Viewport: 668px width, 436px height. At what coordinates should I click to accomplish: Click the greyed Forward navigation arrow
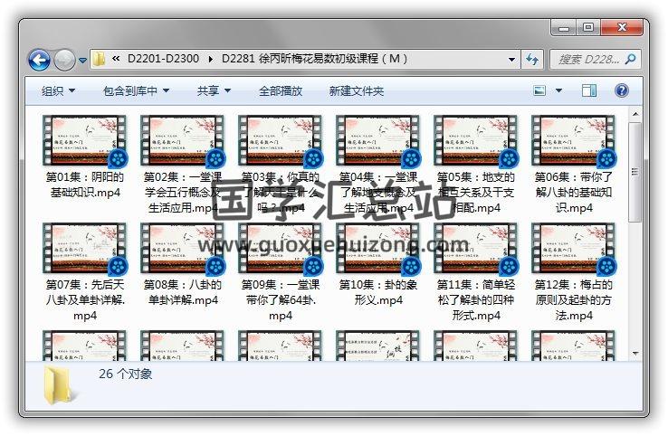click(x=64, y=60)
